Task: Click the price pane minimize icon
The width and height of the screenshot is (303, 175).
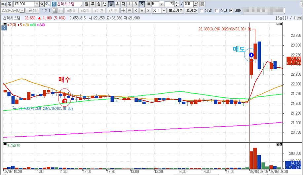Action: (278, 24)
